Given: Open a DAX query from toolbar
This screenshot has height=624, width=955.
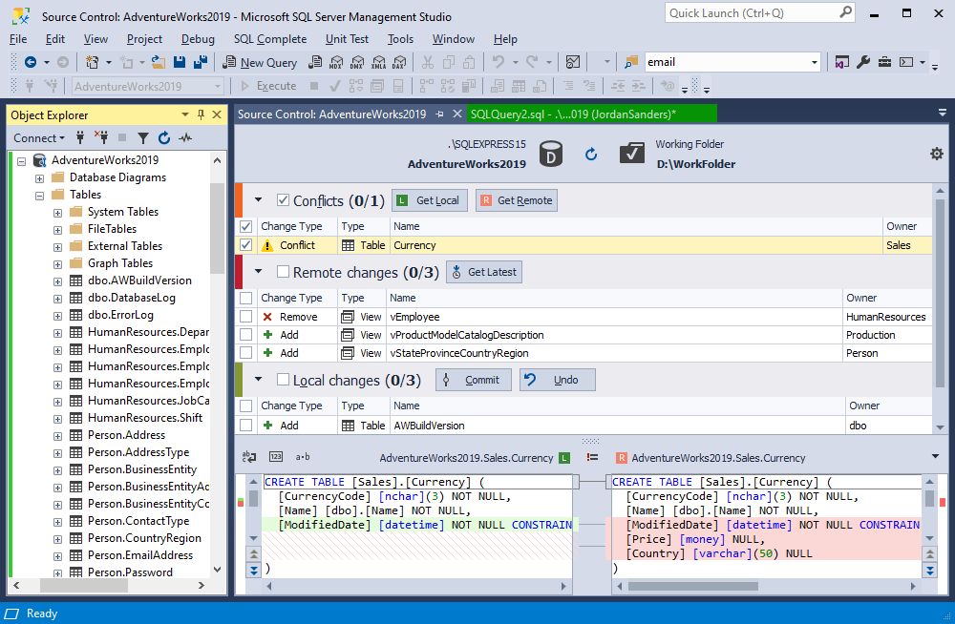Looking at the screenshot, I should click(399, 62).
